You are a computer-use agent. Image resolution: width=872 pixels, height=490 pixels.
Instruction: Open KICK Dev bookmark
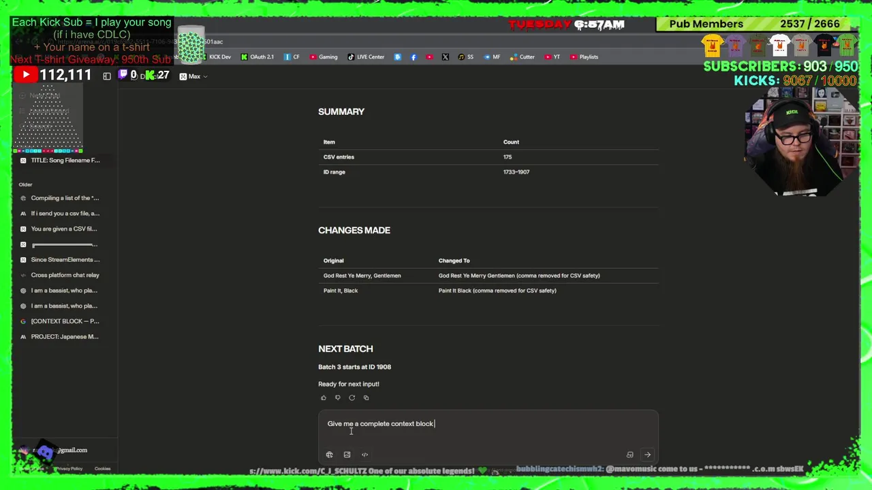click(215, 57)
